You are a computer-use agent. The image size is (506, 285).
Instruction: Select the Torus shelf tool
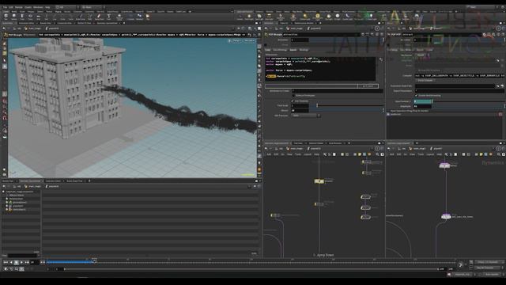click(x=30, y=17)
